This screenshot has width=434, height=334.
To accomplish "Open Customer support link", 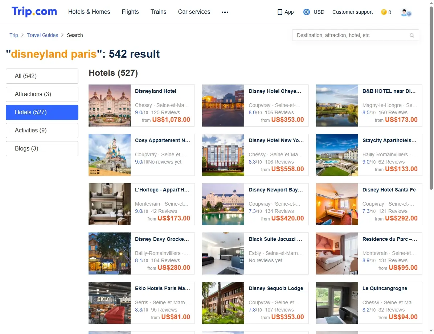I will click(x=352, y=12).
